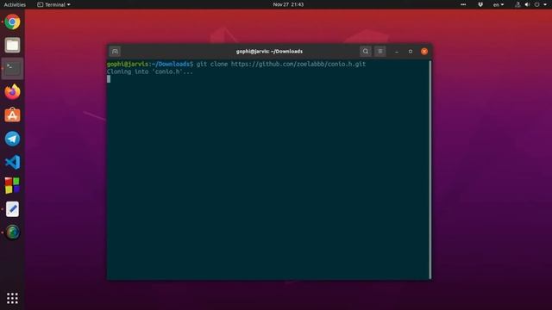The height and width of the screenshot is (310, 552).
Task: Click the github.com/zoelabbb/conio.h.git URL text
Action: pos(298,64)
